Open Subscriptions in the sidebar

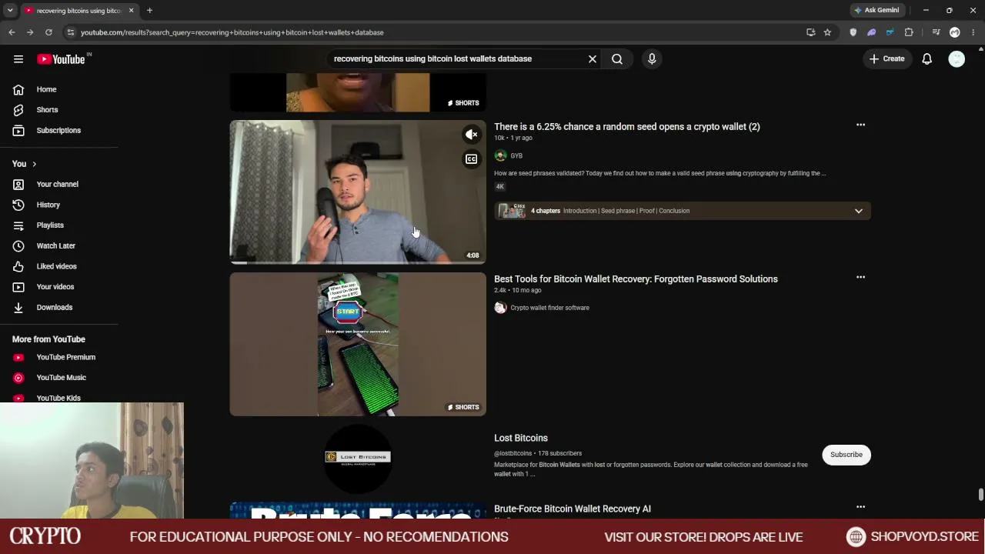pos(59,130)
